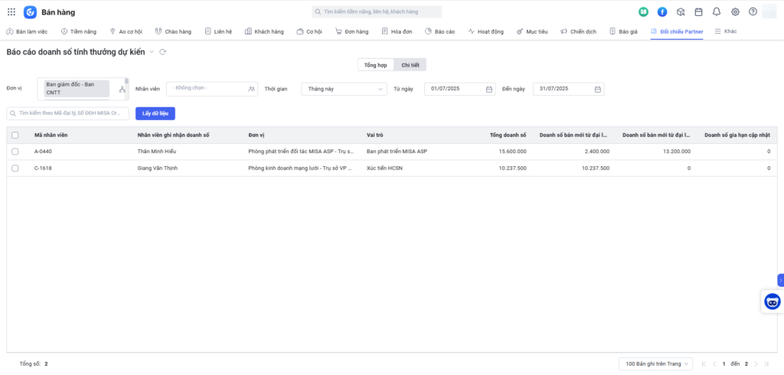The image size is (784, 375).
Task: Click the help question mark icon
Action: (753, 11)
